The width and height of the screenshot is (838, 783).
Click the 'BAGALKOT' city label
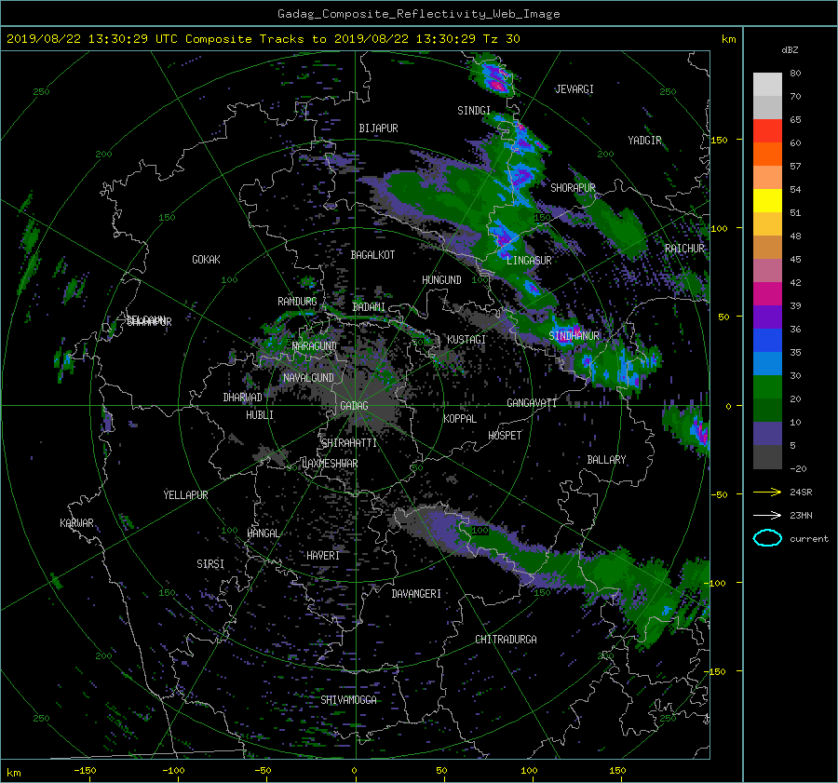click(x=372, y=255)
